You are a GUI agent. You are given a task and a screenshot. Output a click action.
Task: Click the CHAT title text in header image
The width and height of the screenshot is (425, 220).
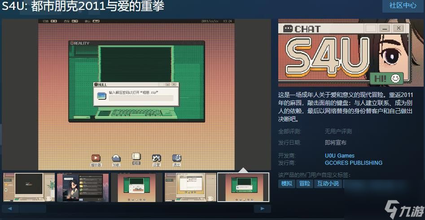[307, 29]
